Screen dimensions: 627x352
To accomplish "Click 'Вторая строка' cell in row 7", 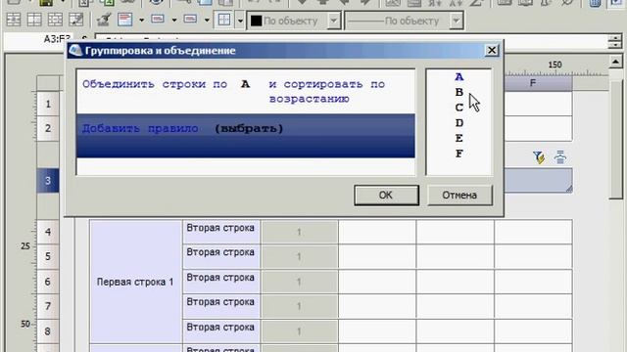I will [x=220, y=306].
